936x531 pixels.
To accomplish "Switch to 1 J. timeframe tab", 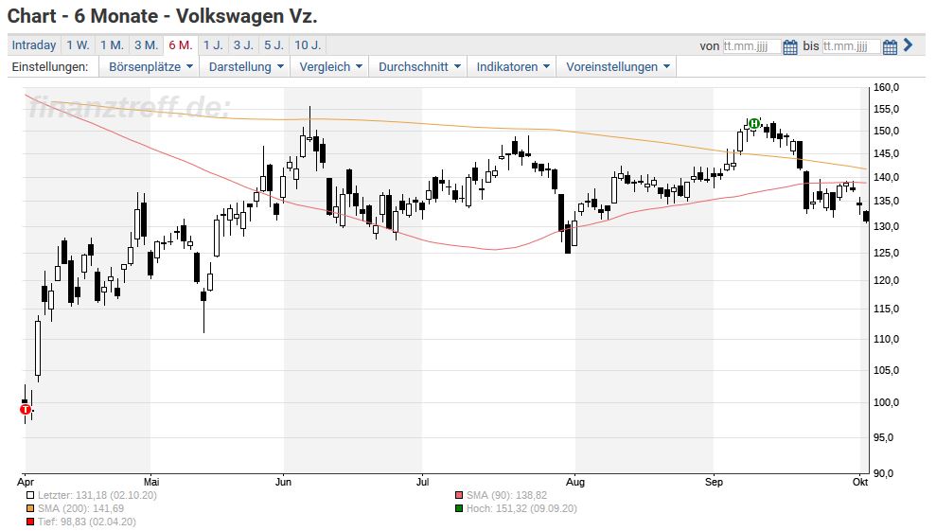I will (x=213, y=45).
